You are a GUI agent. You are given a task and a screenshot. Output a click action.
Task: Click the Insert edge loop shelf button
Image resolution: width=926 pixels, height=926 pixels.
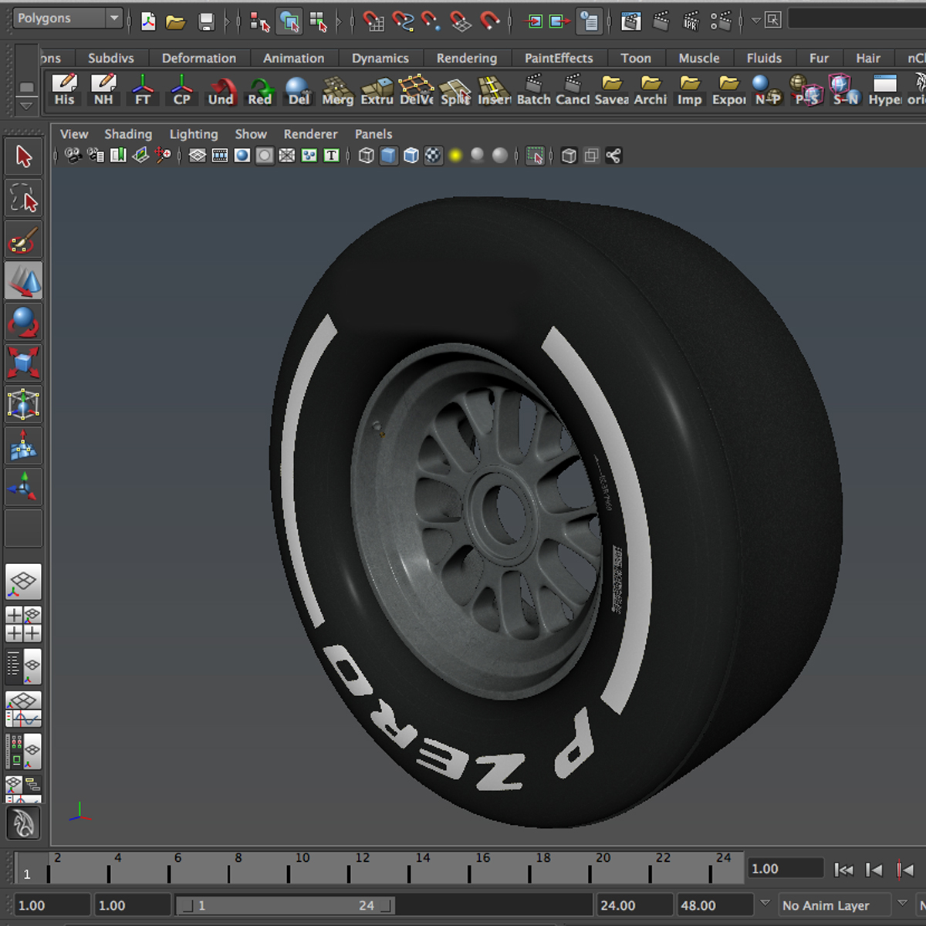(x=494, y=91)
